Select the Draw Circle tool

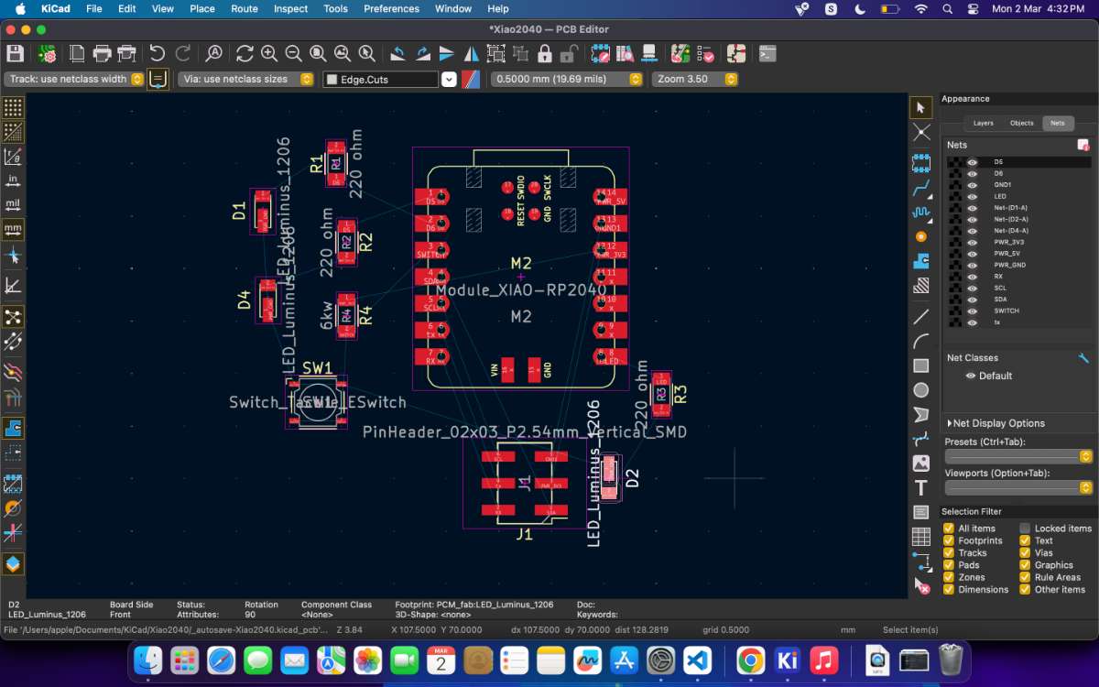click(921, 390)
